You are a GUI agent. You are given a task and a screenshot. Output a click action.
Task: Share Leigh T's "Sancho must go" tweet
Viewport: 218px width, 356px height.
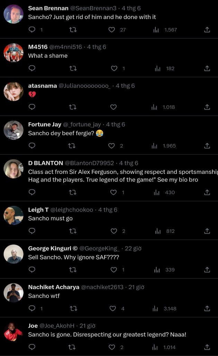click(207, 231)
